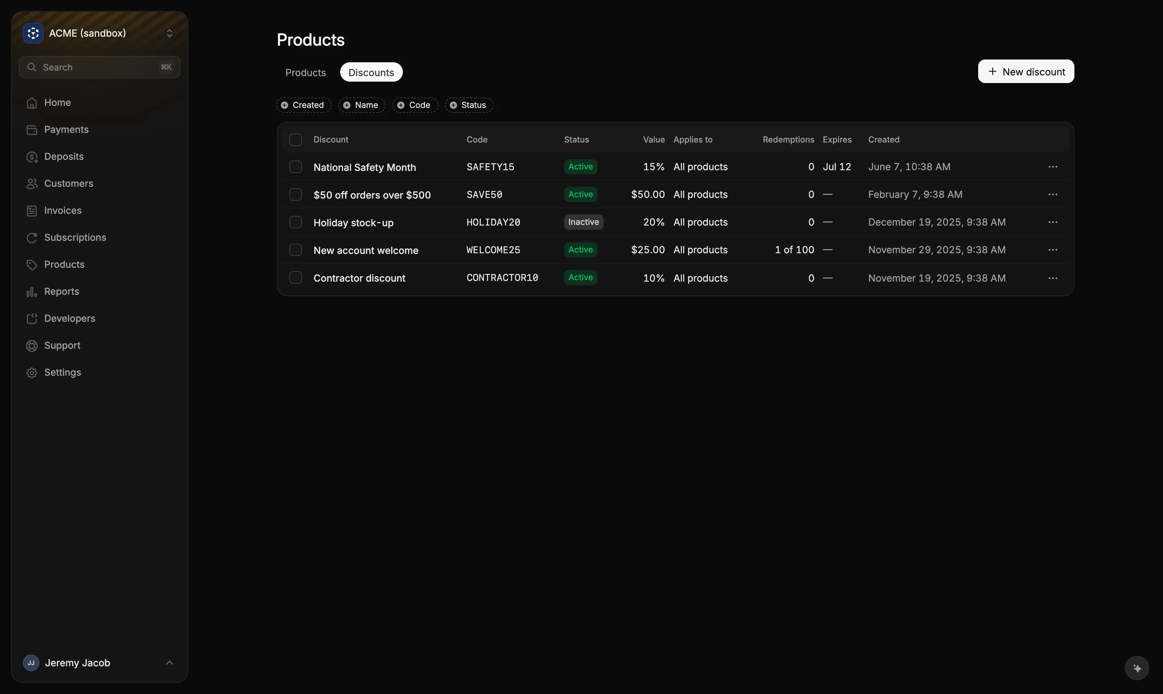Click the SAFETY15 discount code
The width and height of the screenshot is (1163, 694).
490,167
